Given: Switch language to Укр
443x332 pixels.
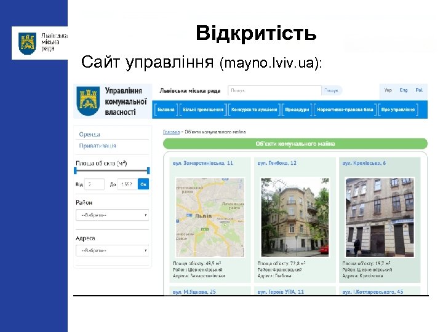Looking at the screenshot, I should [x=388, y=90].
